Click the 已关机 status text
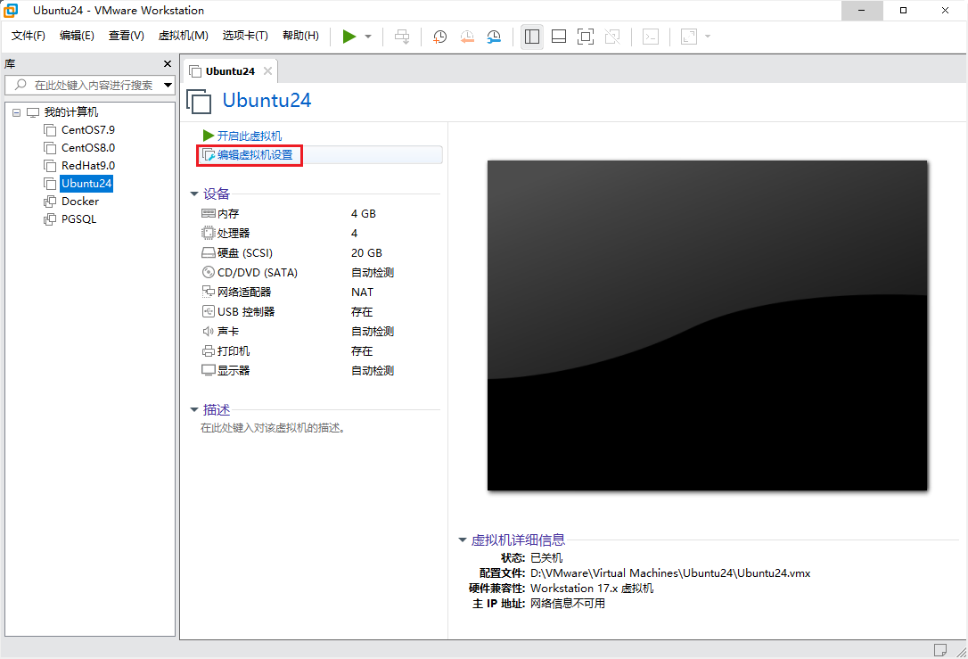The image size is (968, 659). 546,558
